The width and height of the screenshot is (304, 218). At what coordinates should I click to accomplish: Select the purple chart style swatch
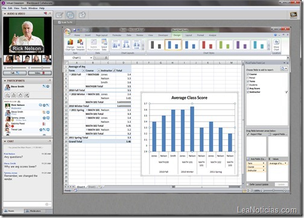[x=241, y=45]
